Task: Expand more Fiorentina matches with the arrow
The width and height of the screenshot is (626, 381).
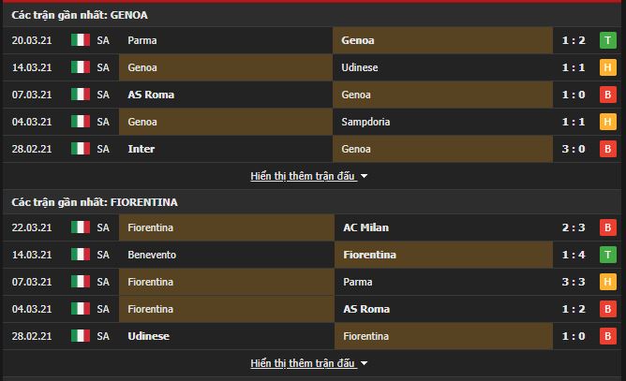Action: point(365,363)
